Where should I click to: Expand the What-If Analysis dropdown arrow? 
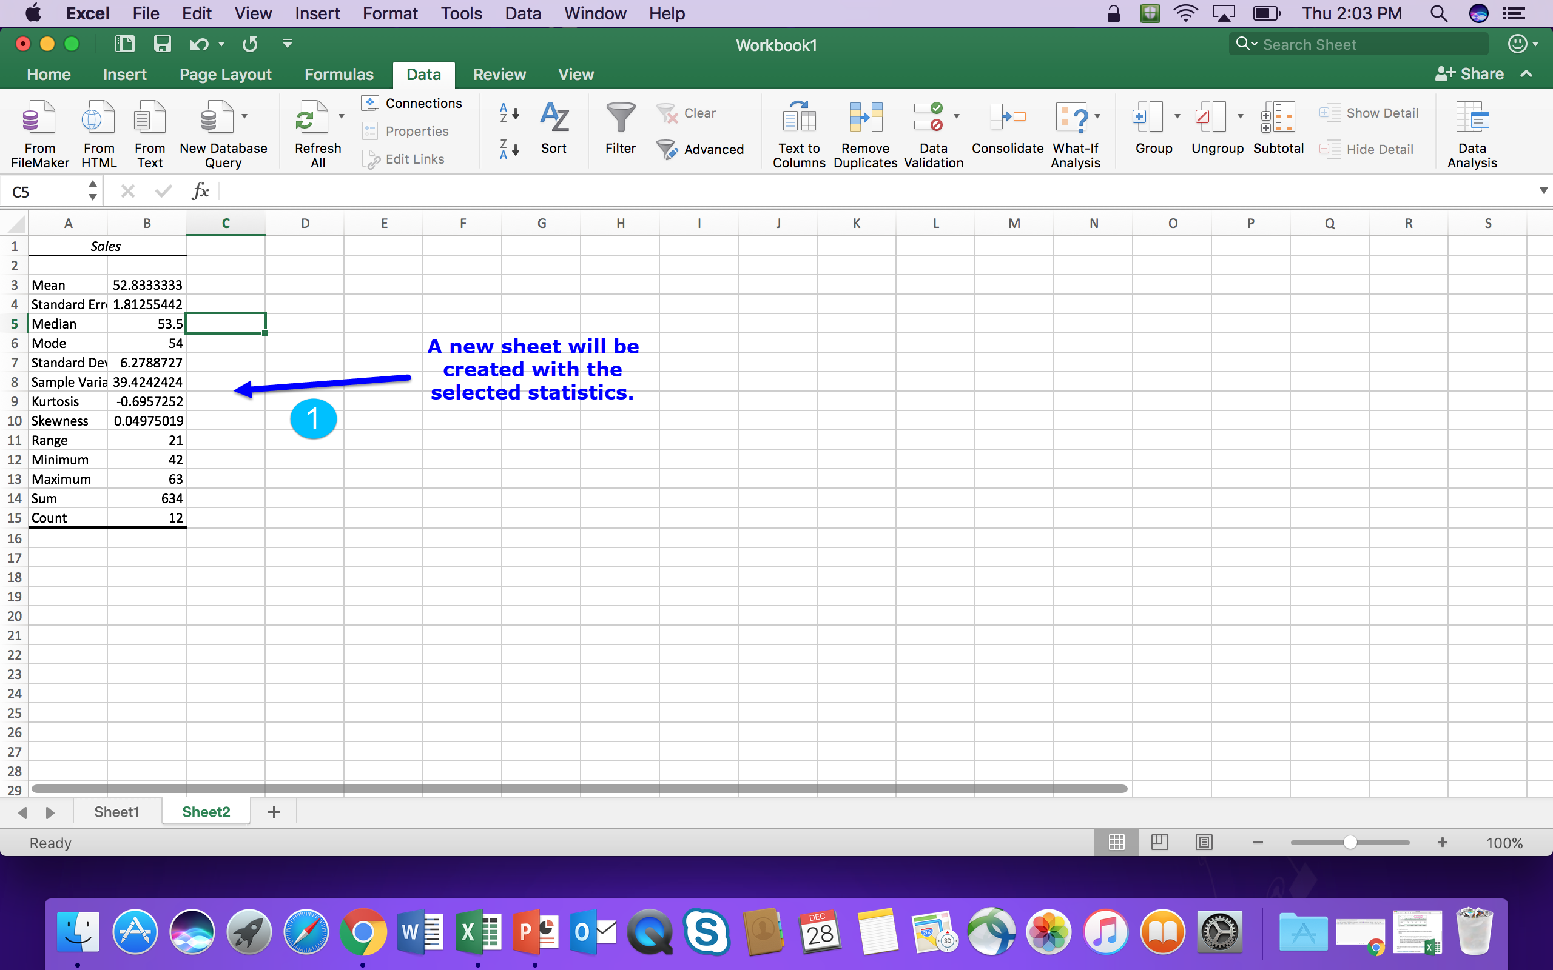1098,116
